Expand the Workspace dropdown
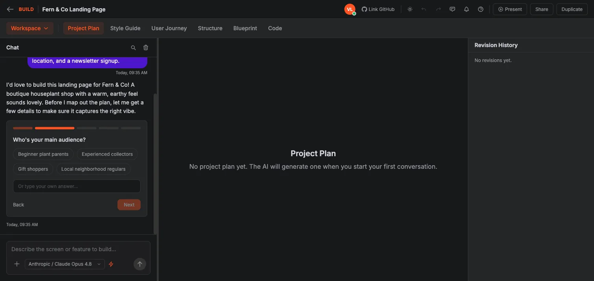Screen dimensions: 594x281 pos(30,28)
